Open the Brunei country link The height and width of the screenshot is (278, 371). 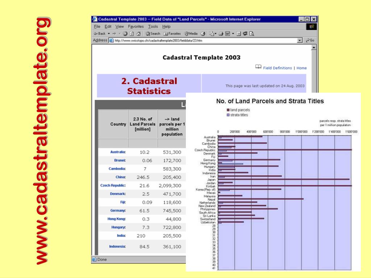point(120,160)
